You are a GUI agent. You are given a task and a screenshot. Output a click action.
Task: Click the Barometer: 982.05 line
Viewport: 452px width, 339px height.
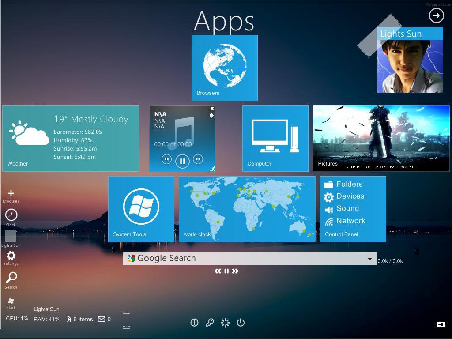point(78,132)
